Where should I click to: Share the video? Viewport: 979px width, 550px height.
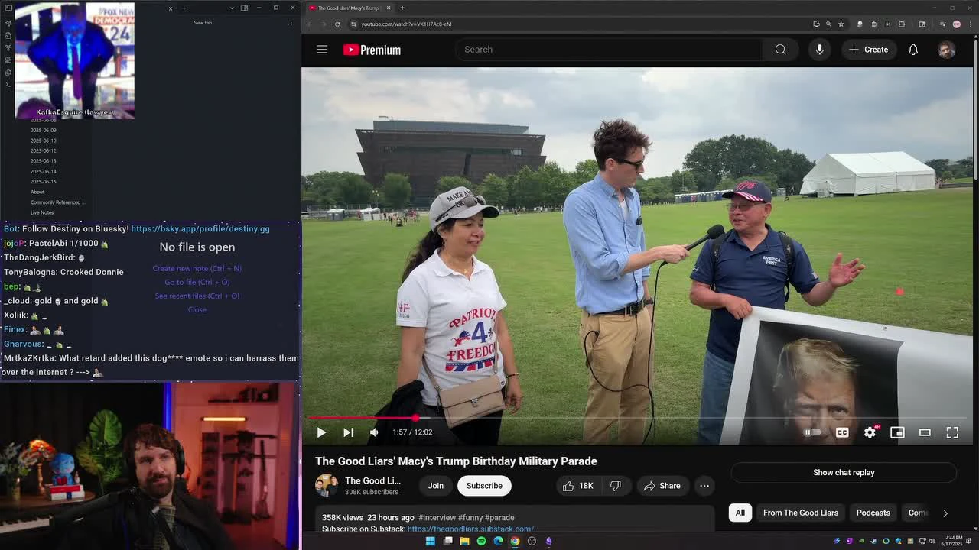(662, 486)
